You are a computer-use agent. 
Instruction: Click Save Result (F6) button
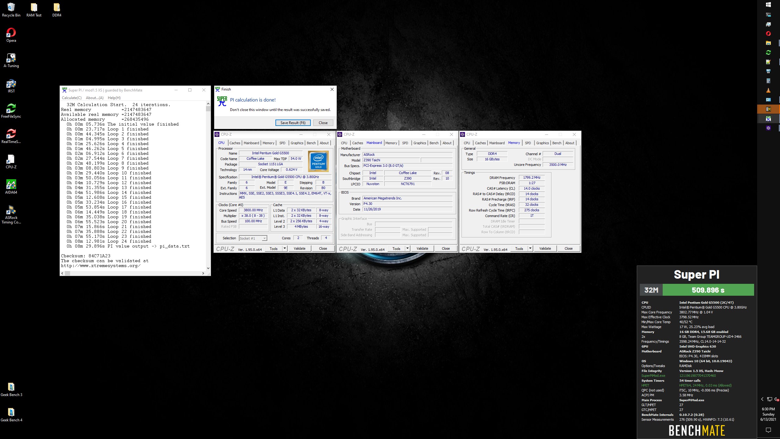(293, 123)
